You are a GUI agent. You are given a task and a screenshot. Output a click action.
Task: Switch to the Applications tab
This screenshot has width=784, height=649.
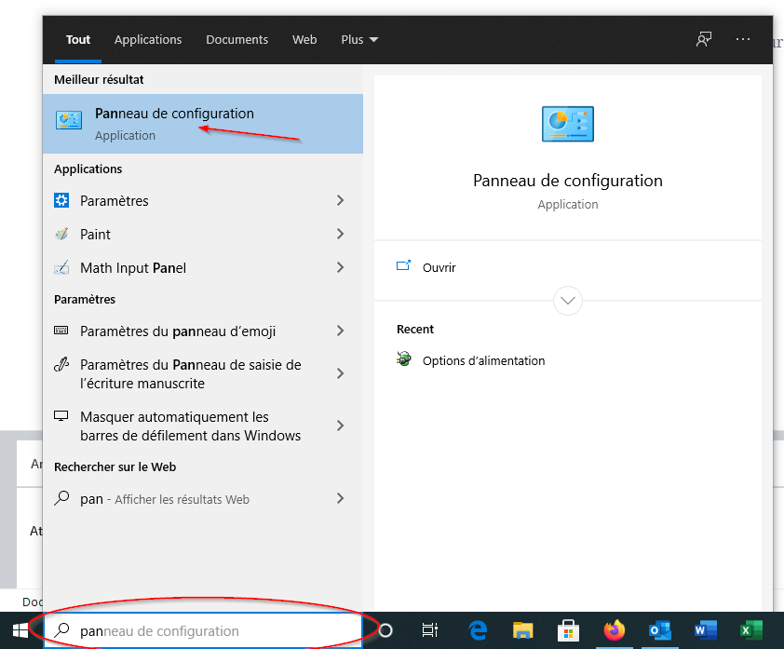click(148, 39)
